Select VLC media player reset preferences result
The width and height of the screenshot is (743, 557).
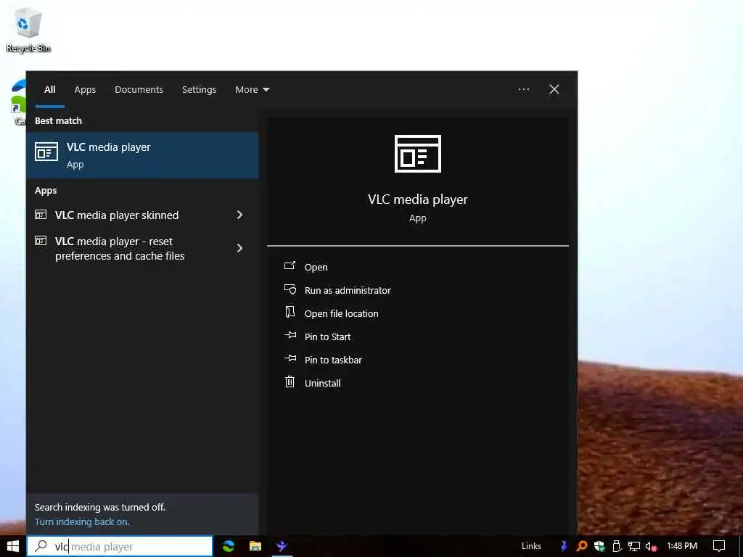tap(142, 248)
